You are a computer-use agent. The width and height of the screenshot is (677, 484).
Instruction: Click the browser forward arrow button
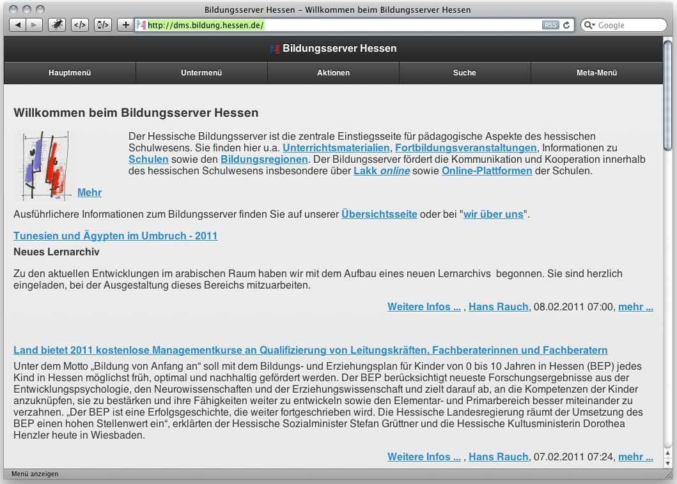click(35, 25)
